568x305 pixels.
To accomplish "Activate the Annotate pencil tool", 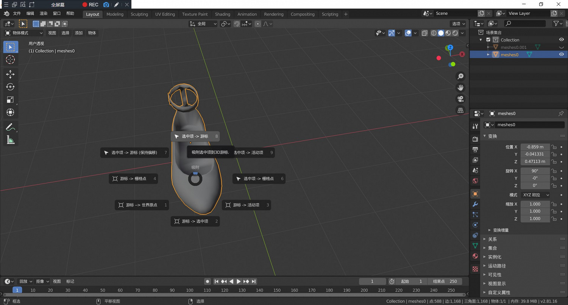I will [10, 127].
